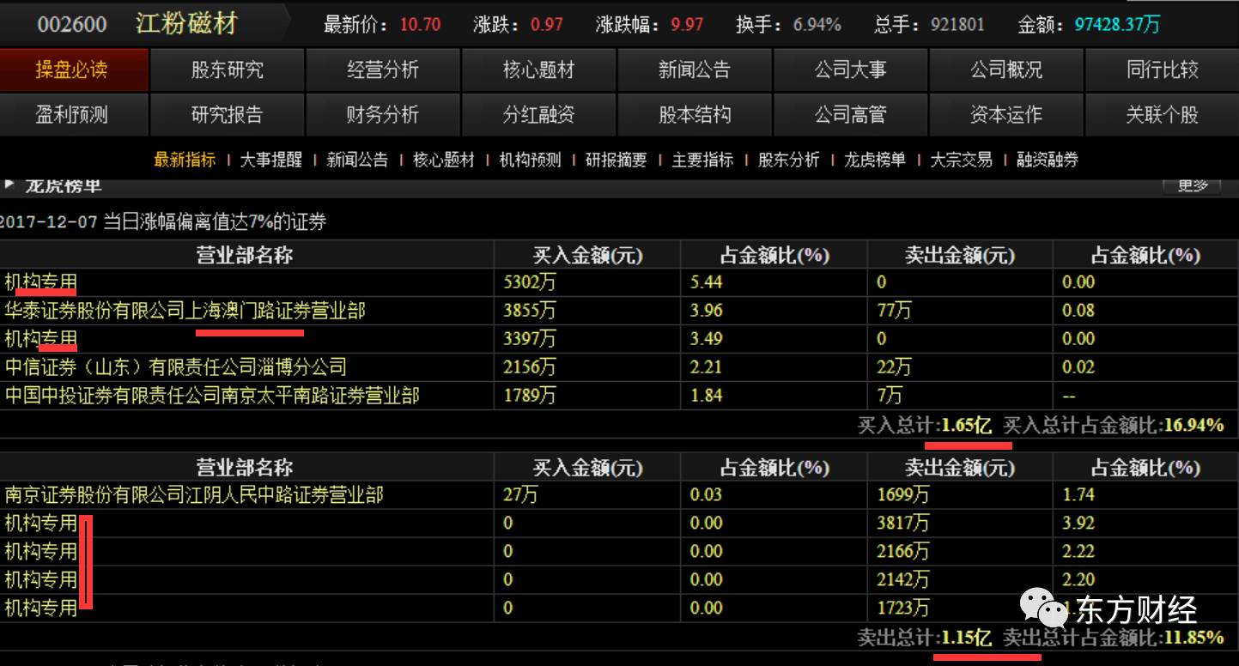Click sell amount 77万 in 华泰证券 row
1239x666 pixels.
(x=895, y=311)
